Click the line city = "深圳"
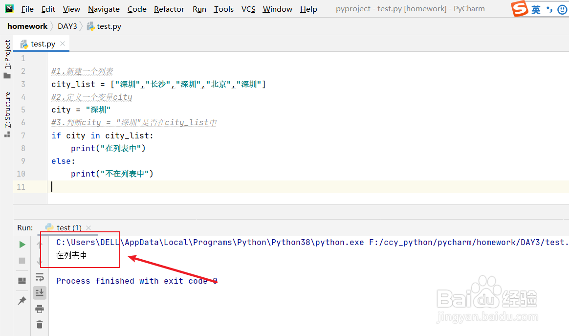Viewport: 569px width, 336px height. point(81,110)
